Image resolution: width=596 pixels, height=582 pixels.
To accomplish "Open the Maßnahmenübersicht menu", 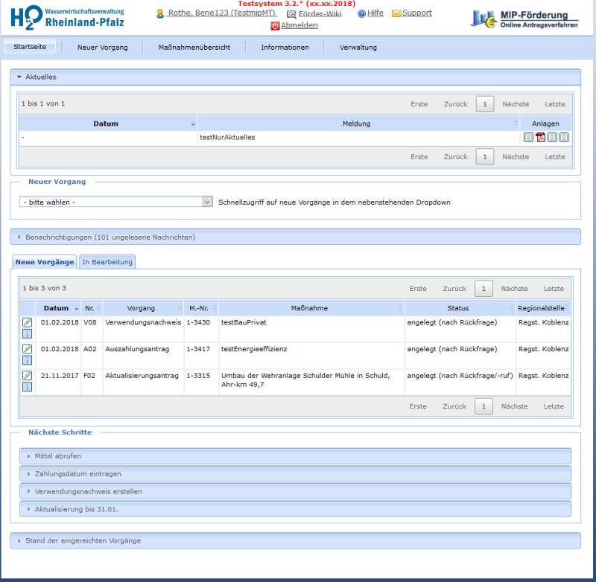I will [x=194, y=48].
